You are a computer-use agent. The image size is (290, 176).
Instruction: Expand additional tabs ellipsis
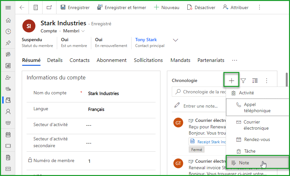234,60
